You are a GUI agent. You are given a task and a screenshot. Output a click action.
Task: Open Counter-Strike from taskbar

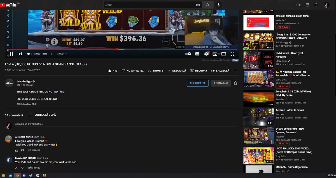(44, 175)
